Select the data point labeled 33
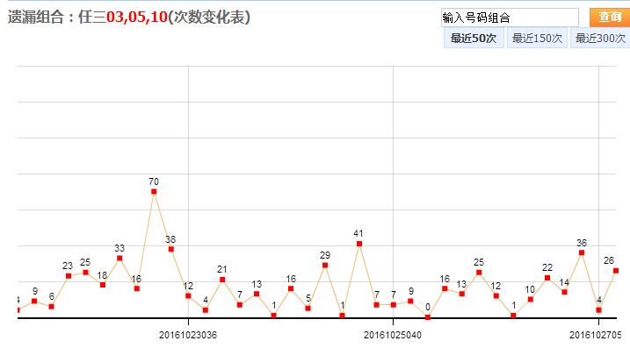This screenshot has height=348, width=630. (x=119, y=259)
